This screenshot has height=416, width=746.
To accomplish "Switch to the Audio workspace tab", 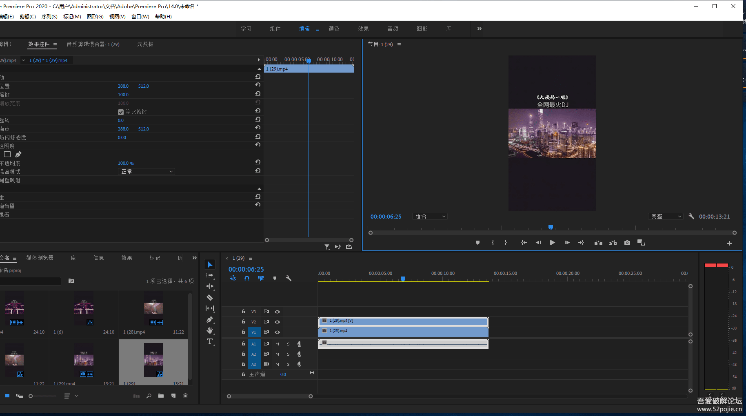I will [393, 29].
